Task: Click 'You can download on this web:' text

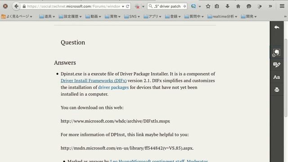Action: click(x=92, y=108)
